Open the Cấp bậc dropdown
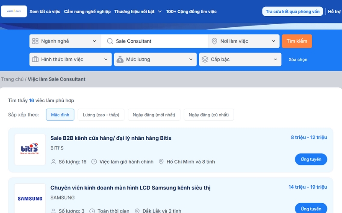342x213 pixels. [x=240, y=59]
